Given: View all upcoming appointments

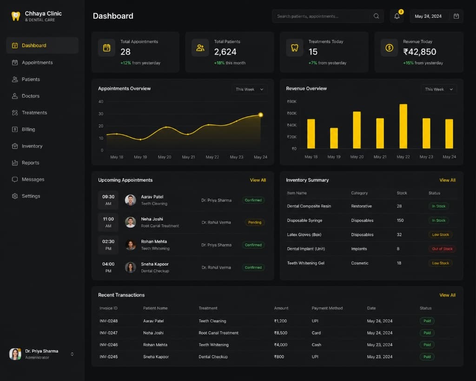Looking at the screenshot, I should pos(258,180).
